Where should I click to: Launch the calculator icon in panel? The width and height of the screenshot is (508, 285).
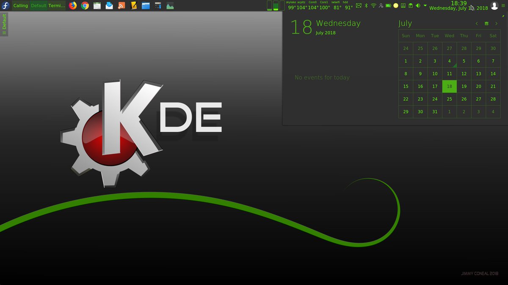point(158,5)
